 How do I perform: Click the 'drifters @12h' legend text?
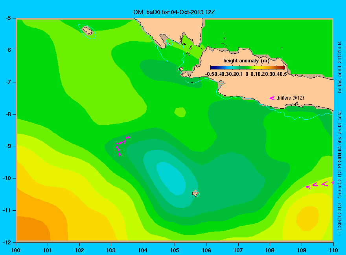[291, 98]
